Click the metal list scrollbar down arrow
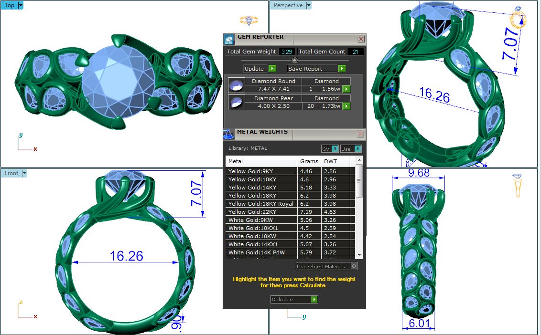Image resolution: width=541 pixels, height=335 pixels. pos(360,256)
